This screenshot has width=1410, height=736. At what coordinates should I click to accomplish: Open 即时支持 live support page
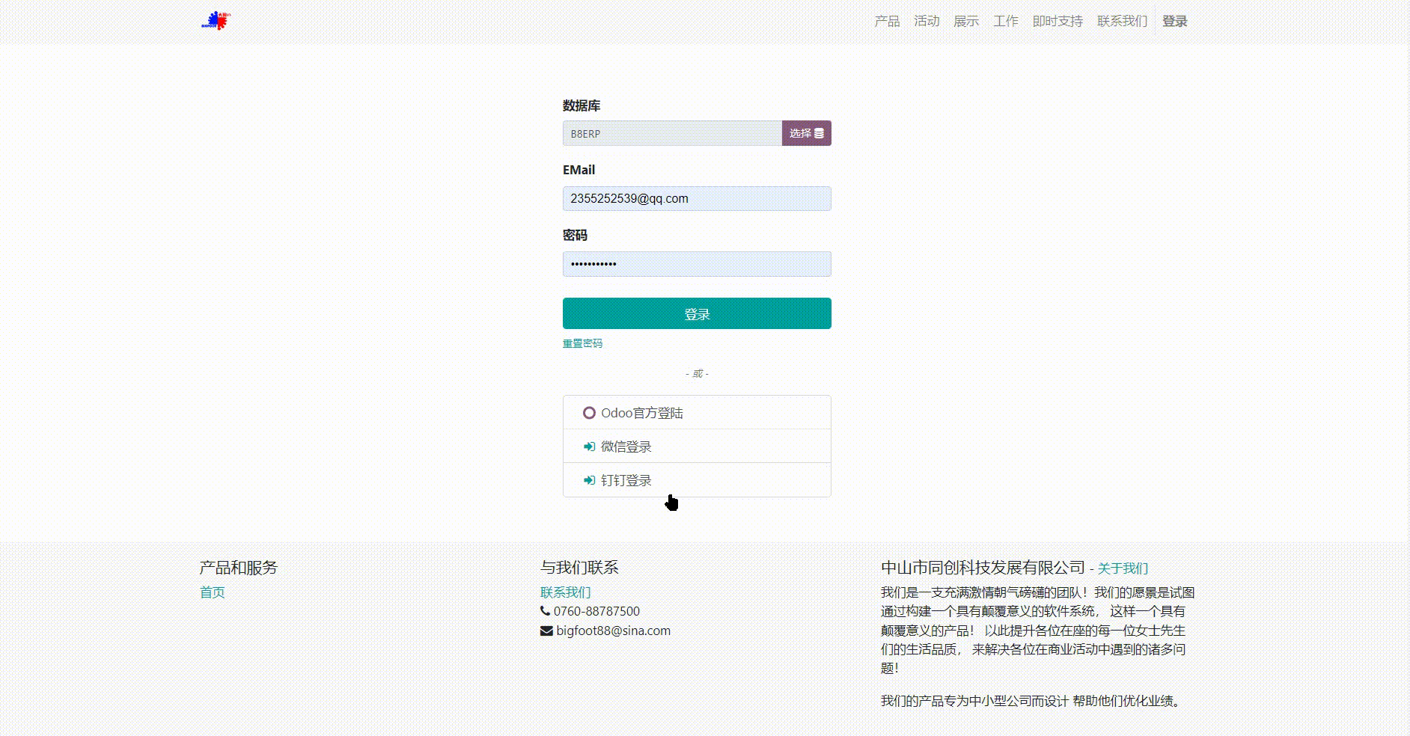tap(1057, 21)
